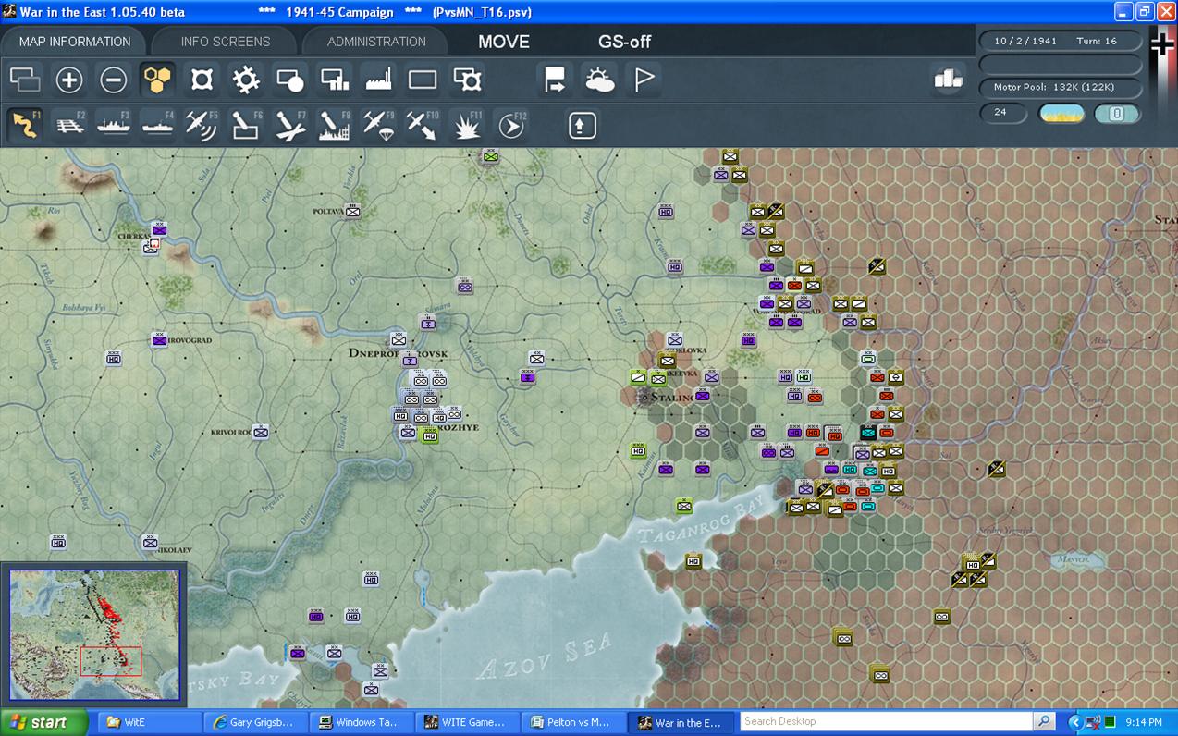Screen dimensions: 1178x736
Task: Select the unit counter at Krivoi Rog
Action: point(261,431)
